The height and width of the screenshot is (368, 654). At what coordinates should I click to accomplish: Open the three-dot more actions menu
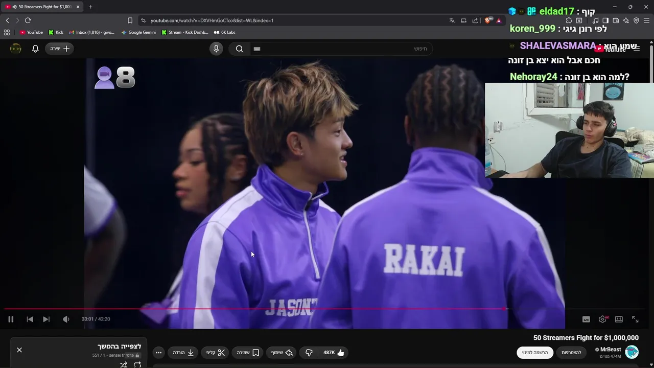click(159, 352)
